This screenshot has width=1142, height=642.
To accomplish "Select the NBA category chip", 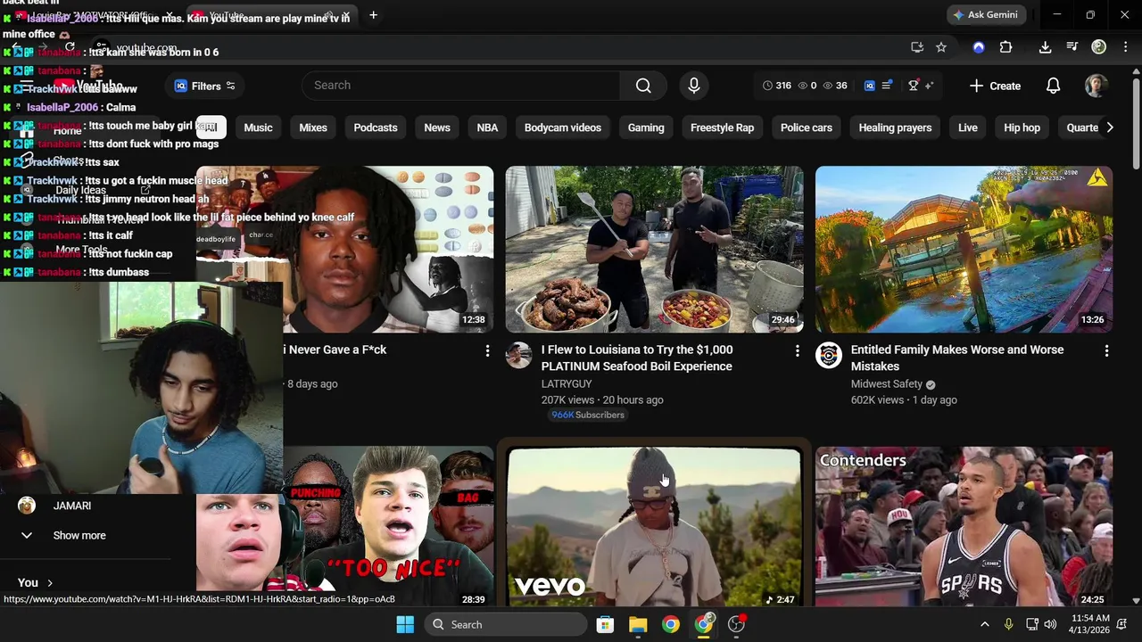I will [487, 128].
